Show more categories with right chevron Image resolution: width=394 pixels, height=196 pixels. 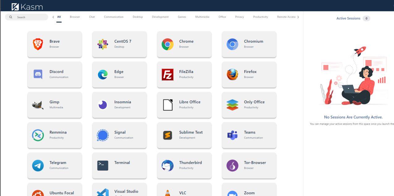click(298, 17)
